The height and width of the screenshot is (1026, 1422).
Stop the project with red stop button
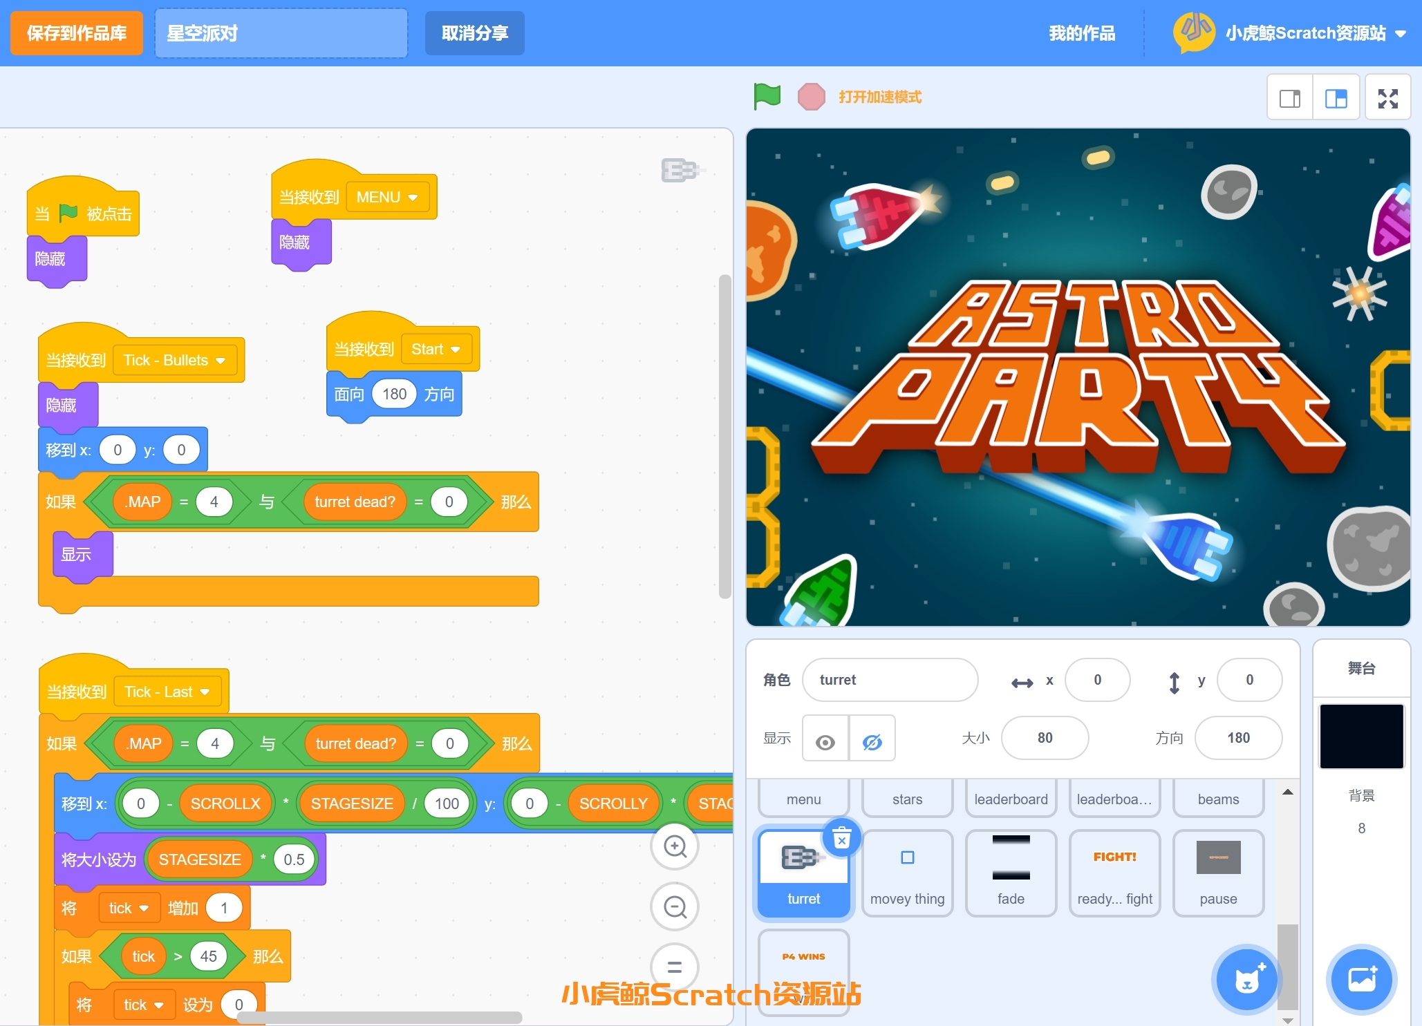coord(811,97)
